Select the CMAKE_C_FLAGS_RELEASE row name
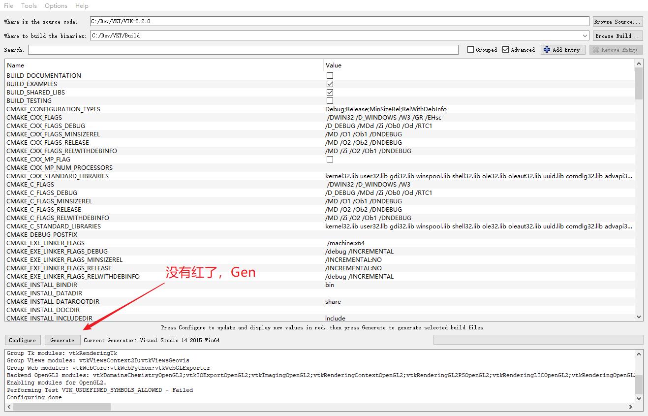 click(x=44, y=209)
